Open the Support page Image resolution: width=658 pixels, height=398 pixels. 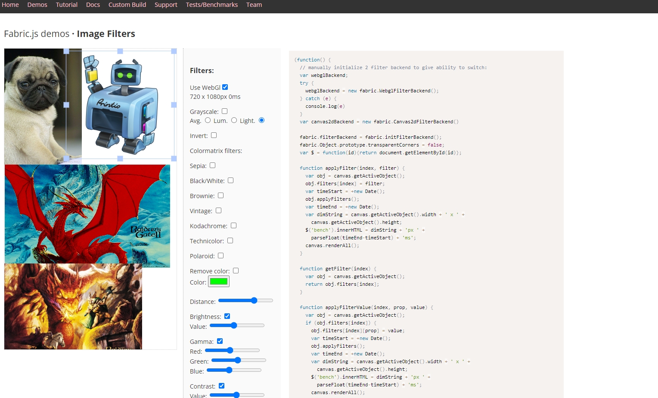point(166,5)
